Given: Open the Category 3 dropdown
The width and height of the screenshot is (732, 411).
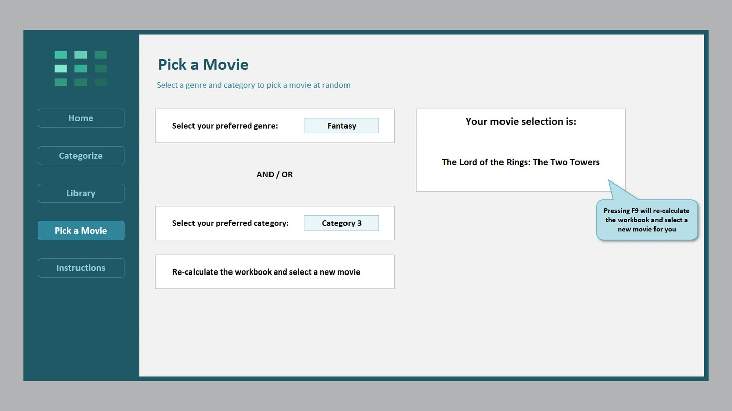Looking at the screenshot, I should (x=341, y=223).
